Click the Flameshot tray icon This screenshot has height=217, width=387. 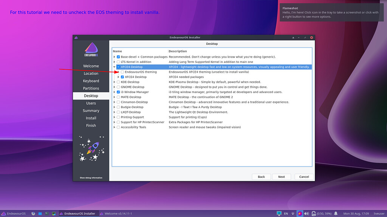coord(300,214)
